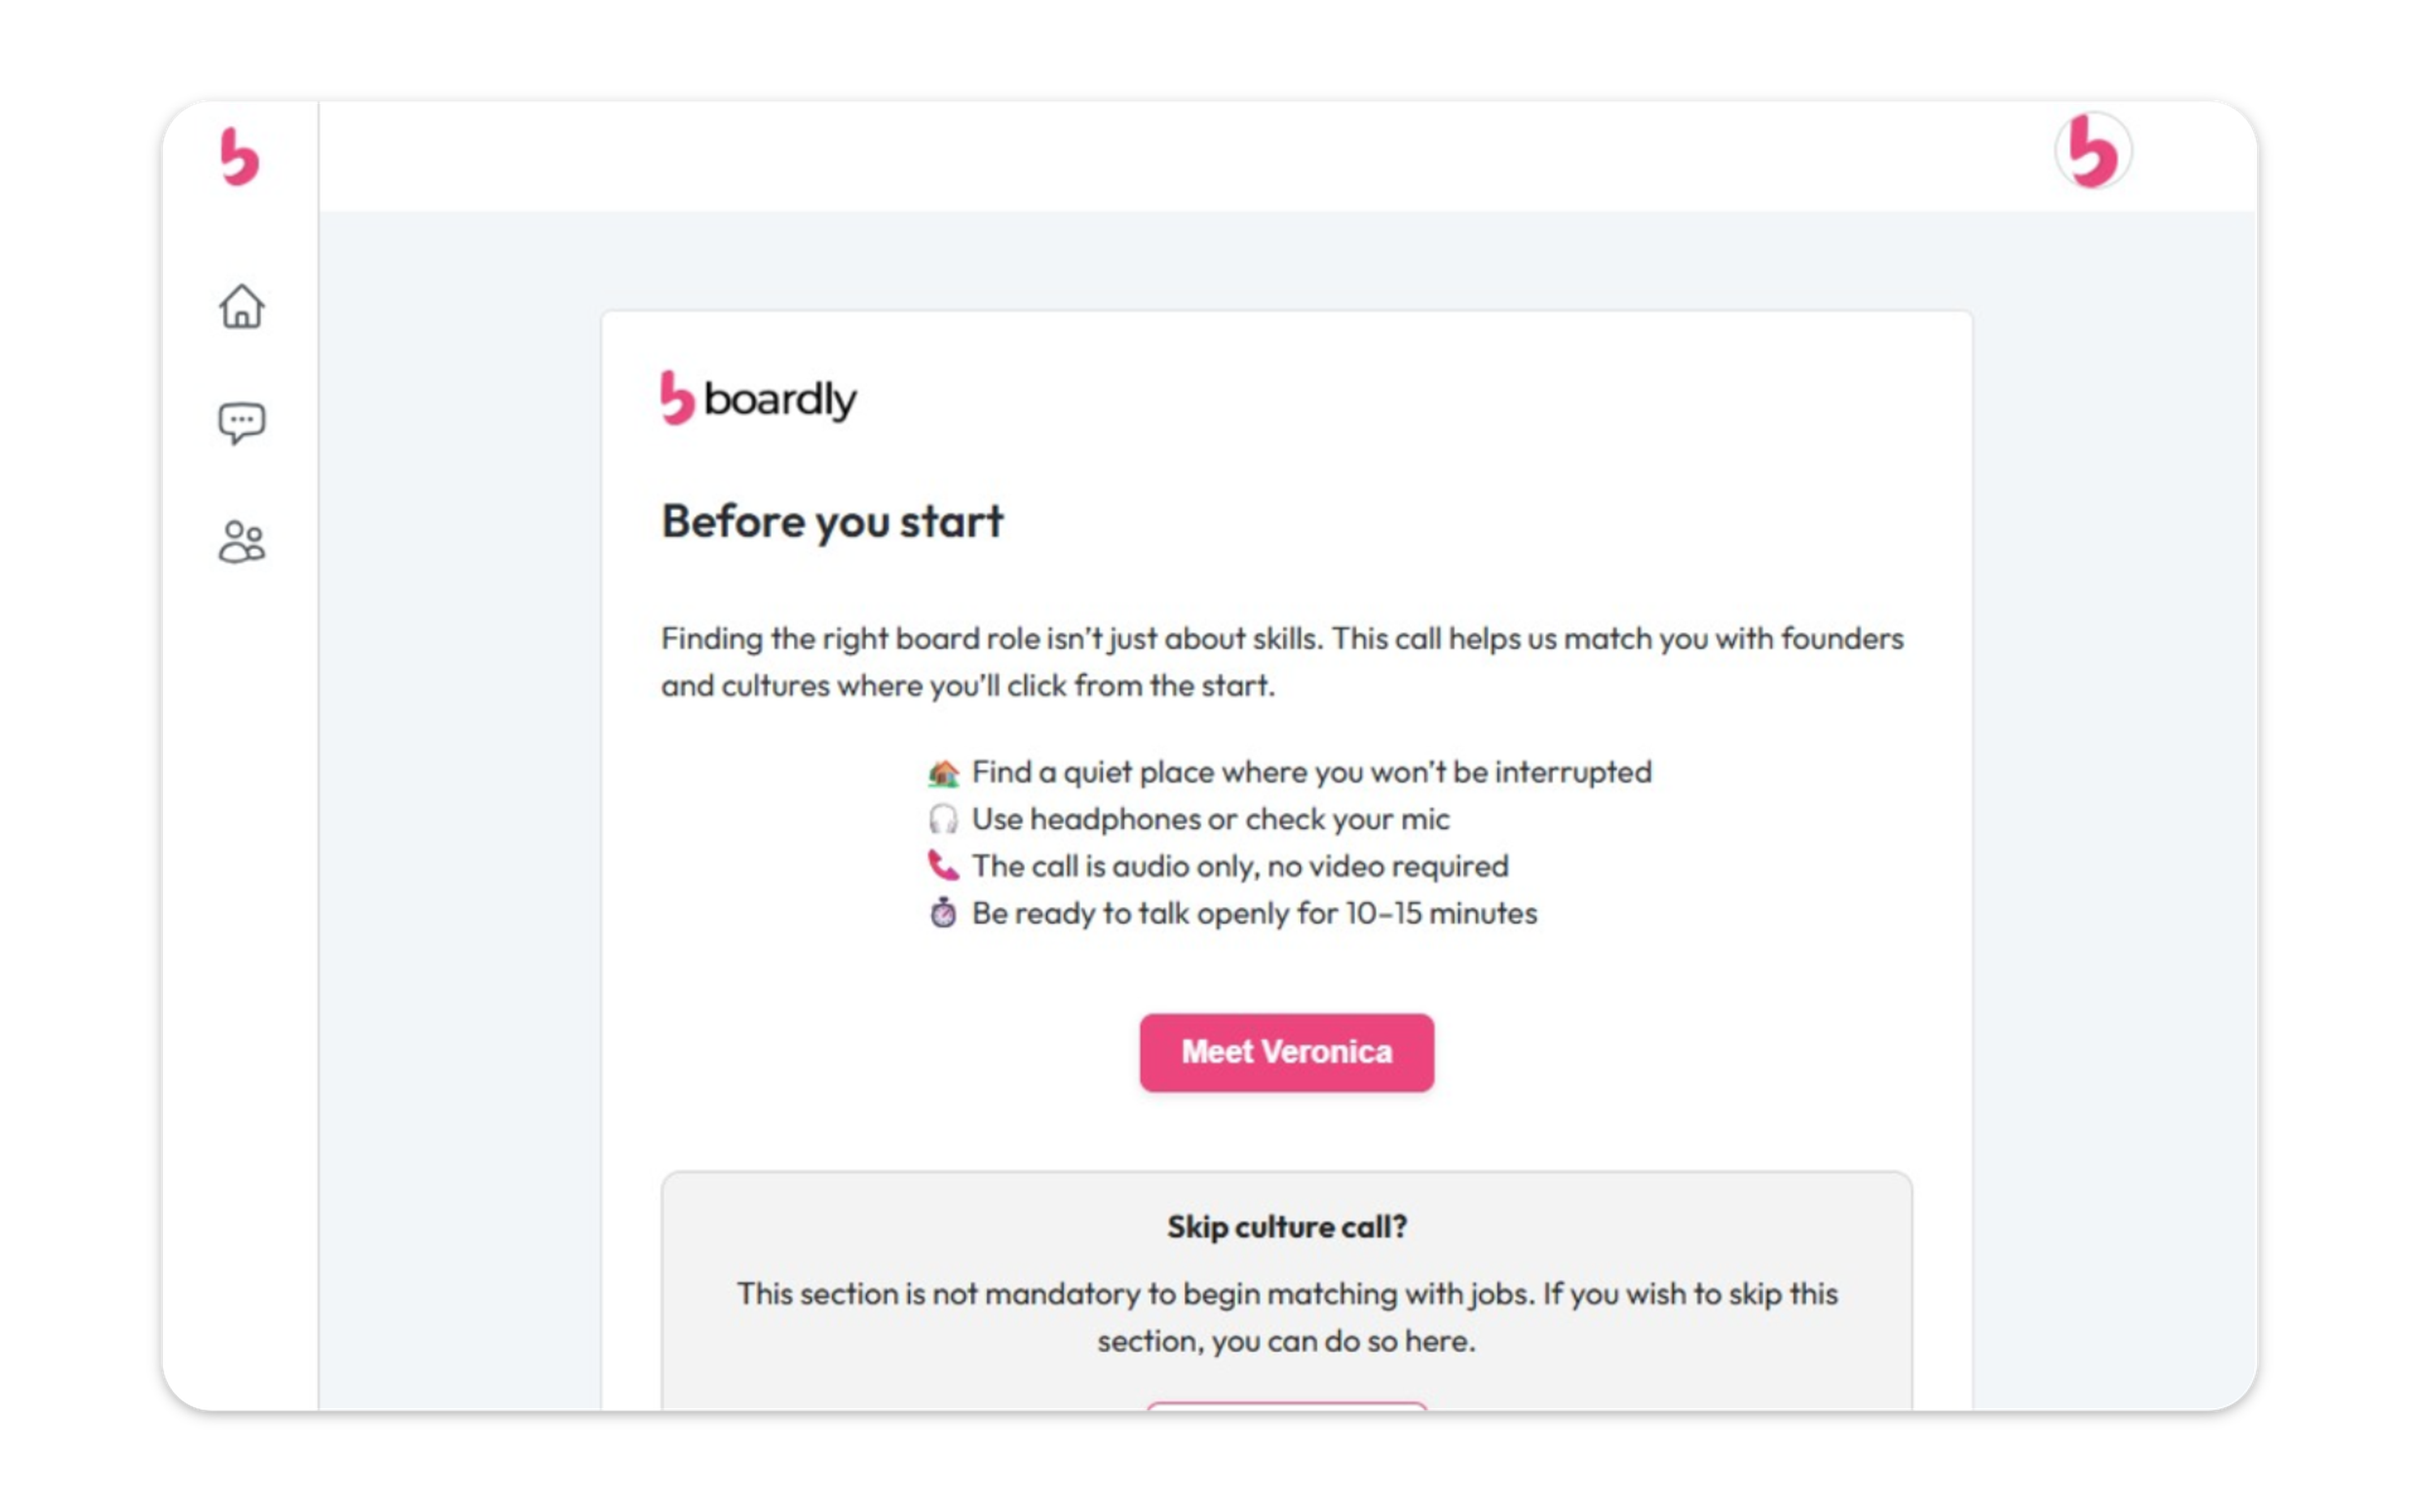Open the profile avatar in the top right
Image resolution: width=2420 pixels, height=1512 pixels.
2092,152
